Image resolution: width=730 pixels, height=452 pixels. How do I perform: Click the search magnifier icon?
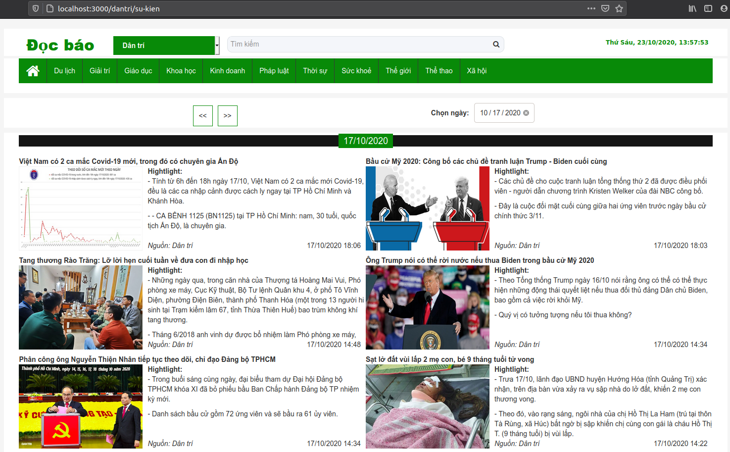(x=496, y=45)
